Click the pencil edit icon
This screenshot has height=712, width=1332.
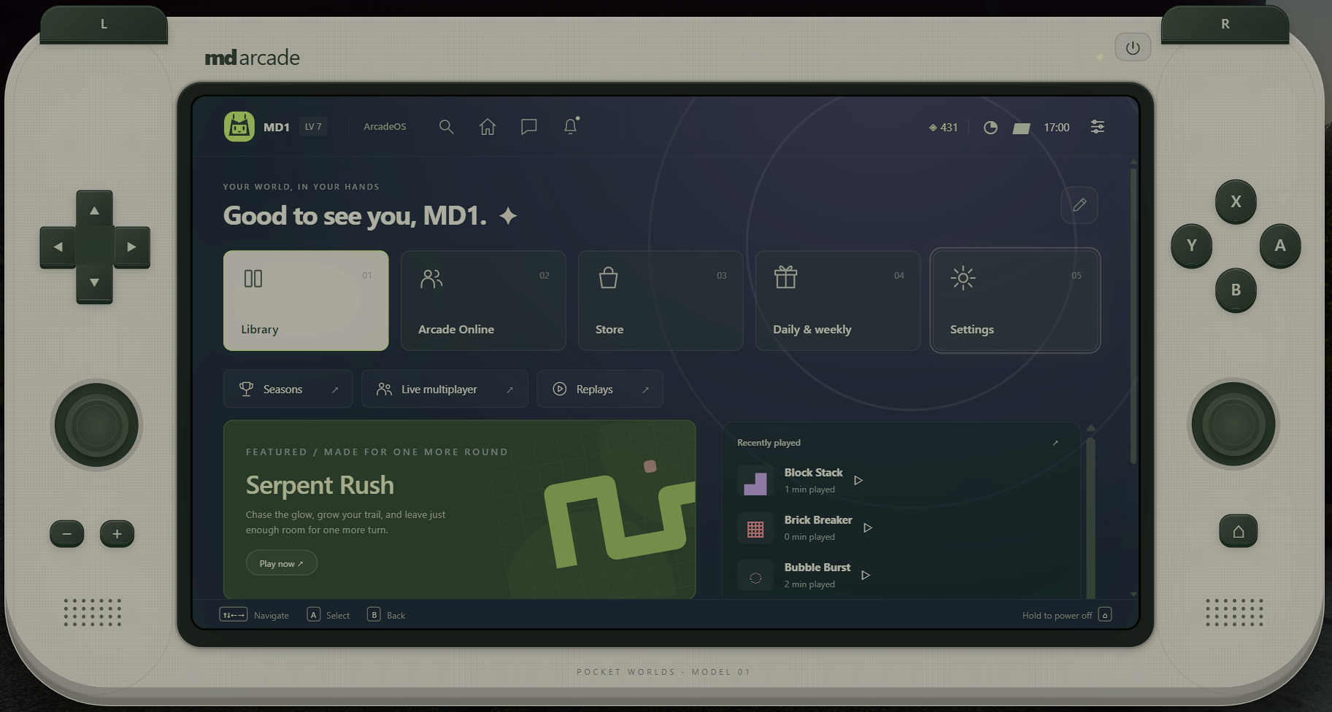tap(1079, 205)
